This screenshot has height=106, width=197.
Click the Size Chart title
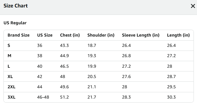(15, 6)
